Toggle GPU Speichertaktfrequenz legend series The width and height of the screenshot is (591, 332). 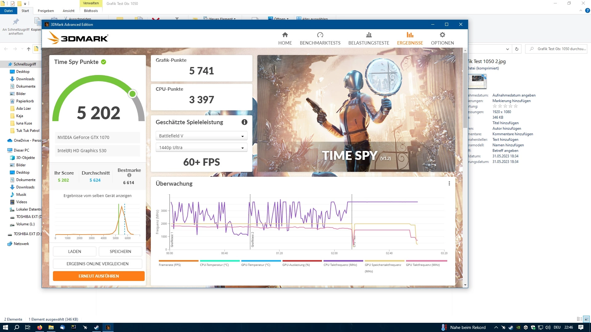[384, 267]
